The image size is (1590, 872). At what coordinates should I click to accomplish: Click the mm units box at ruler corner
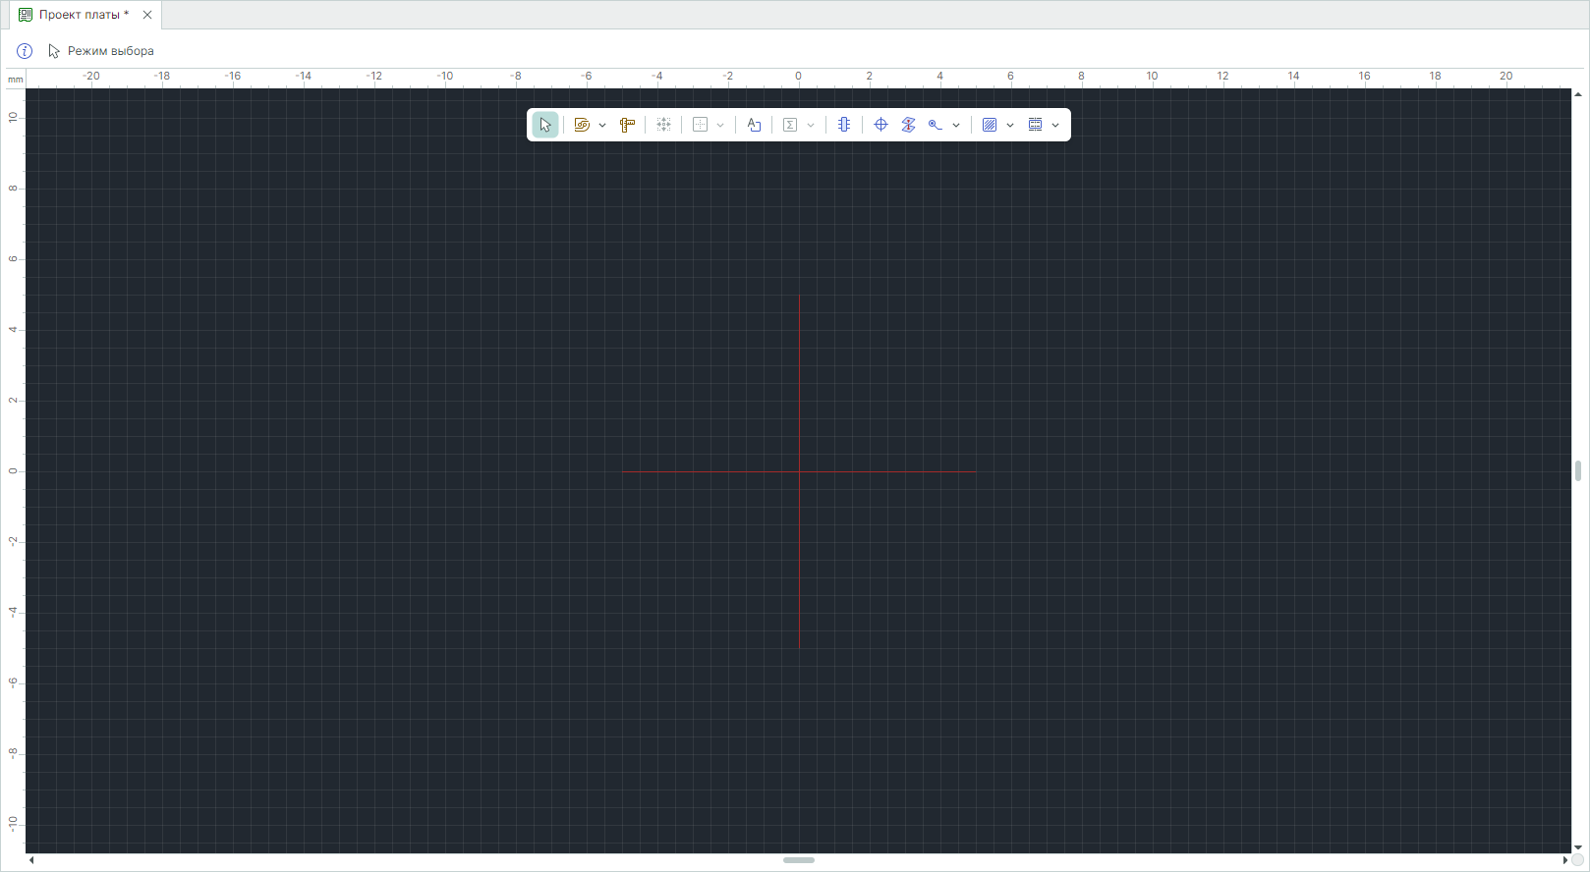pyautogui.click(x=15, y=80)
